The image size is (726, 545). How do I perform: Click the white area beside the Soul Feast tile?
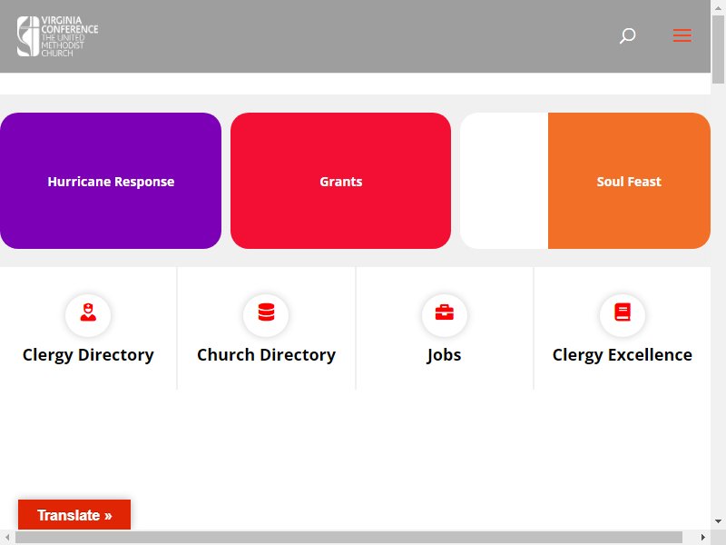[x=505, y=181]
